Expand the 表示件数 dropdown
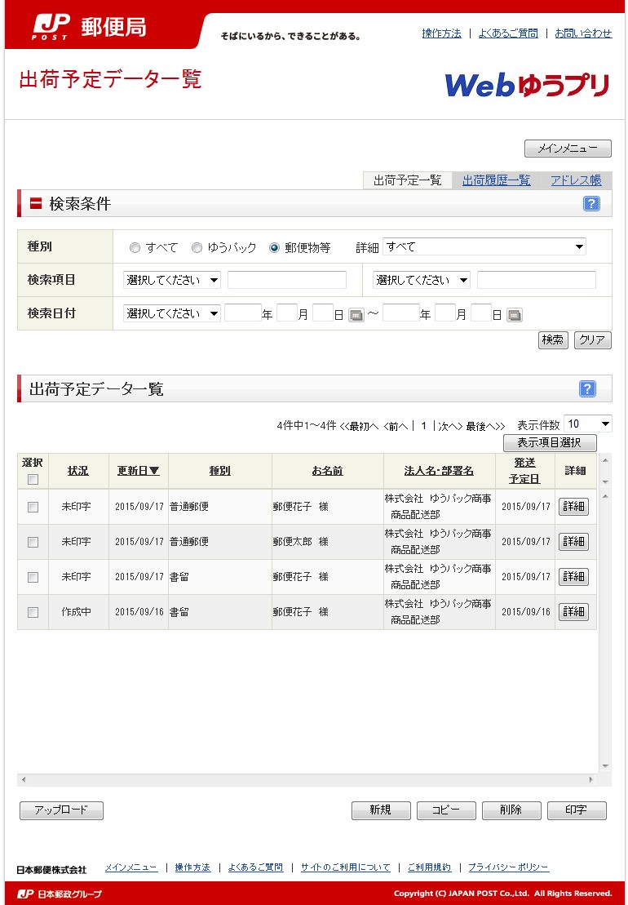This screenshot has height=905, width=628. [587, 424]
